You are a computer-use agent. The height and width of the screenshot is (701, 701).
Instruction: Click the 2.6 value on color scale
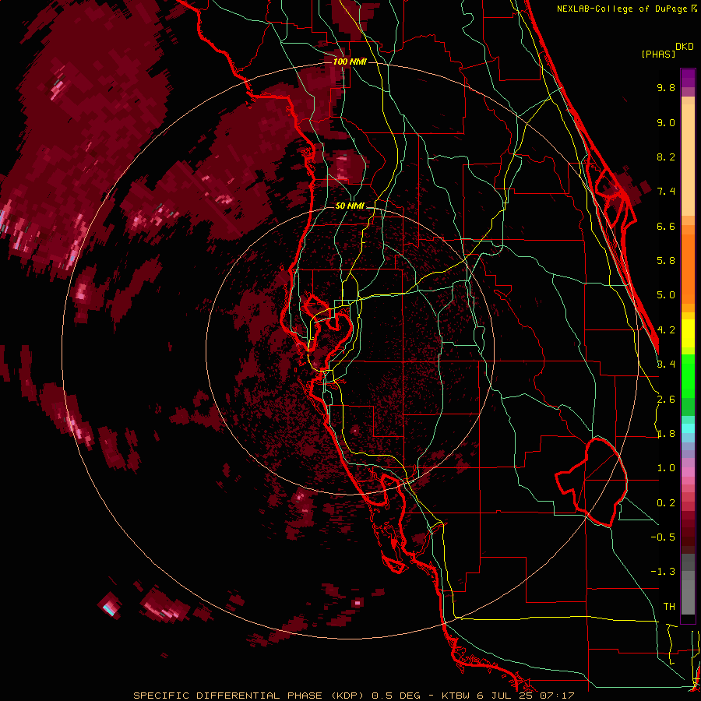pyautogui.click(x=666, y=400)
